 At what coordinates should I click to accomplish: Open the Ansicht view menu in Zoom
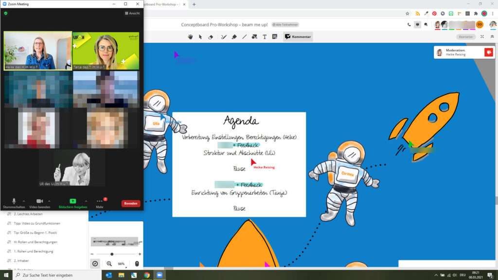pyautogui.click(x=132, y=13)
